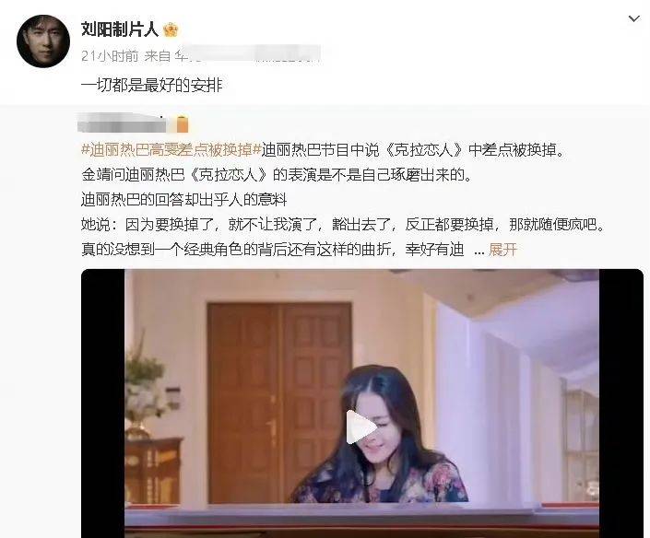Image resolution: width=650 pixels, height=538 pixels.
Task: Click the 21小时前 timestamp
Action: pyautogui.click(x=110, y=56)
